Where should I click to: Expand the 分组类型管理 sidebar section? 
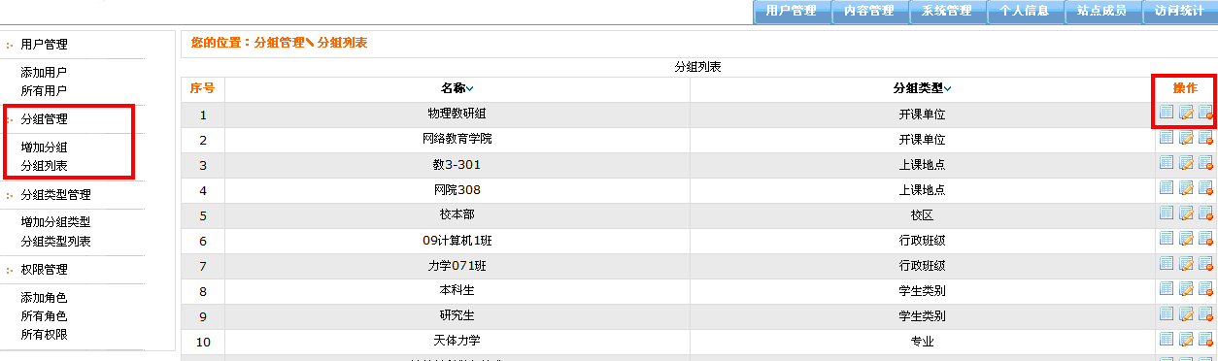coord(55,195)
